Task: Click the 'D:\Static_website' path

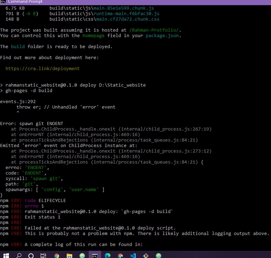Action: click(x=122, y=85)
